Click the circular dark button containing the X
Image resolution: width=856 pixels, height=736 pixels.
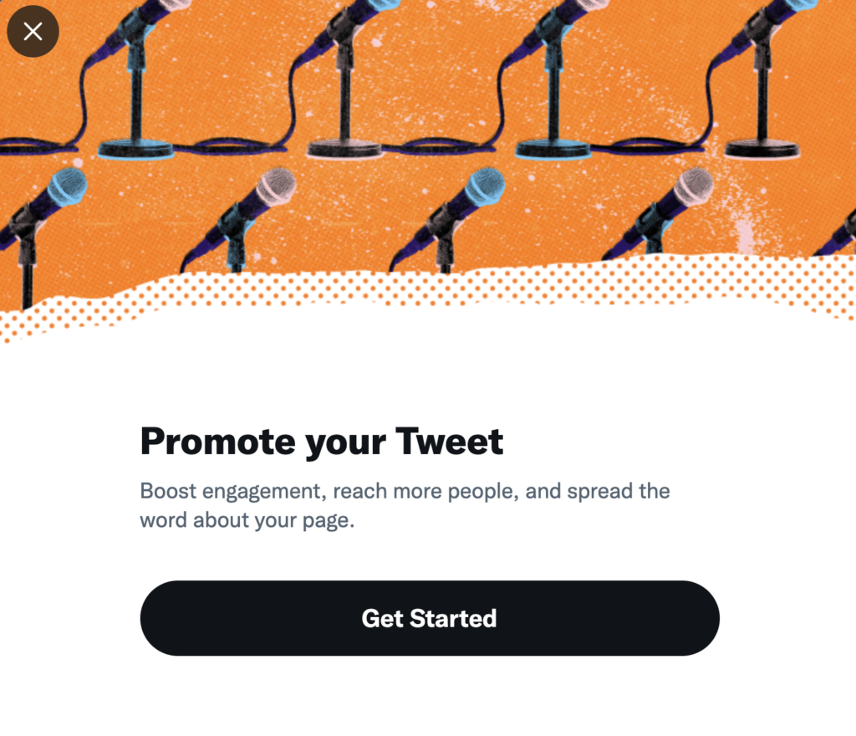tap(33, 32)
